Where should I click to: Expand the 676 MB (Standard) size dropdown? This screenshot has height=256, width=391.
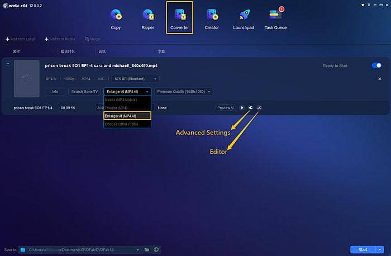pos(136,79)
